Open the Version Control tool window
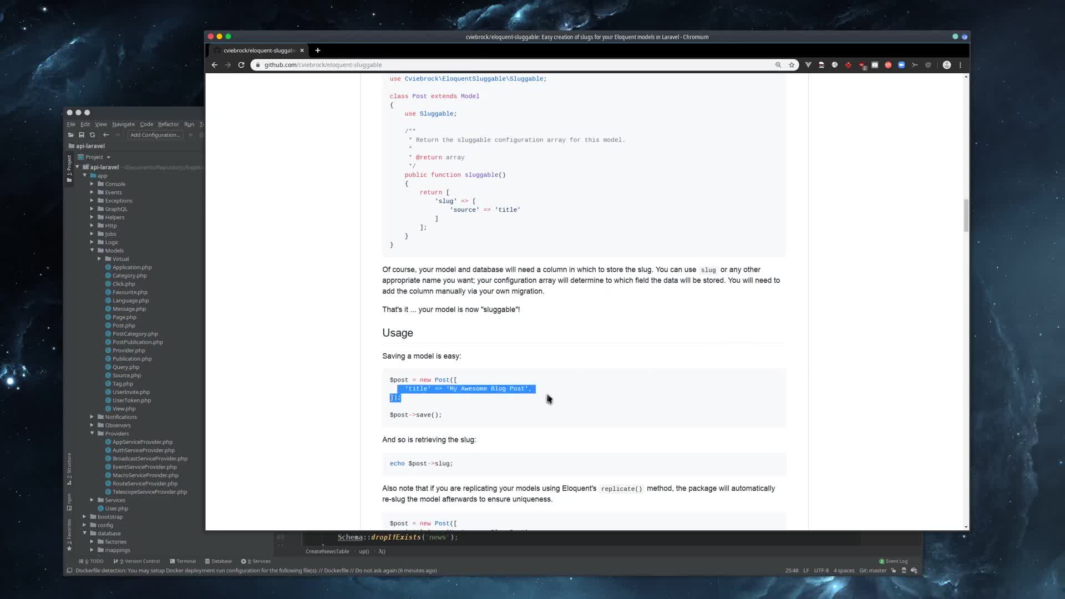 pos(137,561)
